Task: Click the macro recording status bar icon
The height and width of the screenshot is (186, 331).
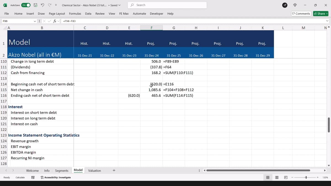Action: (x=33, y=177)
